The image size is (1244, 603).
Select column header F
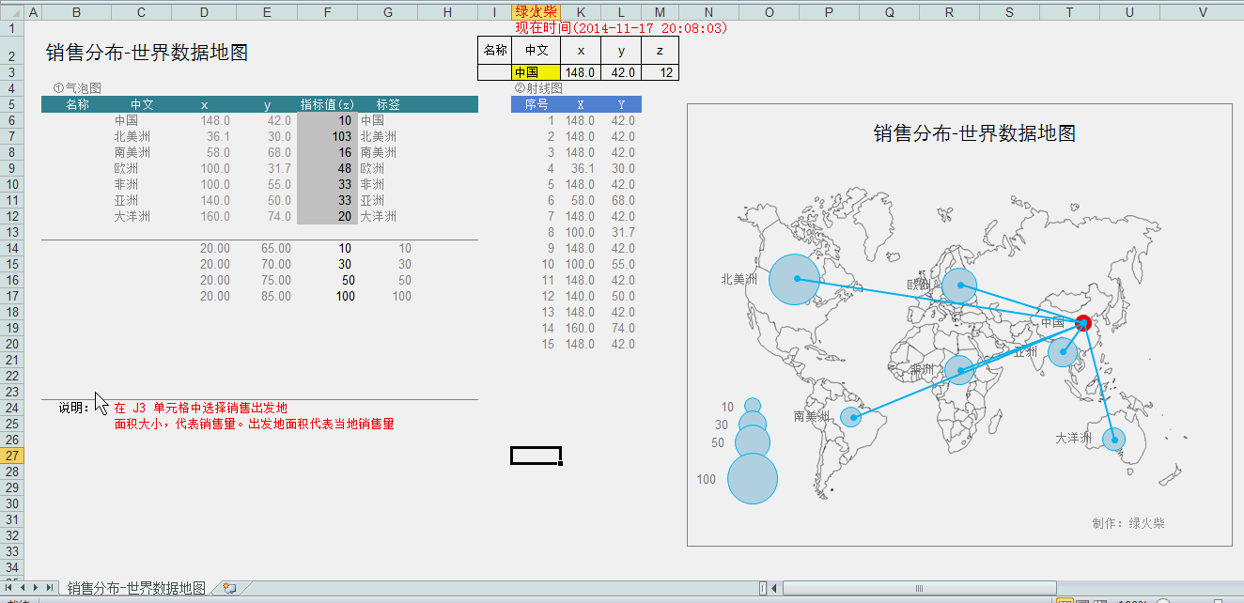[327, 12]
